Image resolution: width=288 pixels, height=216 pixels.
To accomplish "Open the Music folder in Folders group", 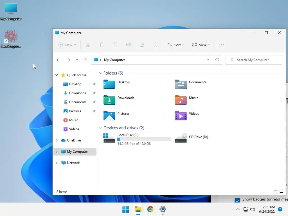I will [x=186, y=100].
